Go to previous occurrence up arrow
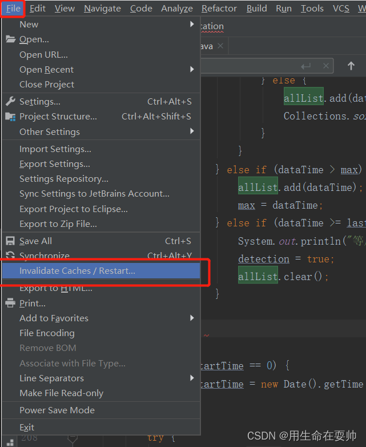 tap(351, 66)
